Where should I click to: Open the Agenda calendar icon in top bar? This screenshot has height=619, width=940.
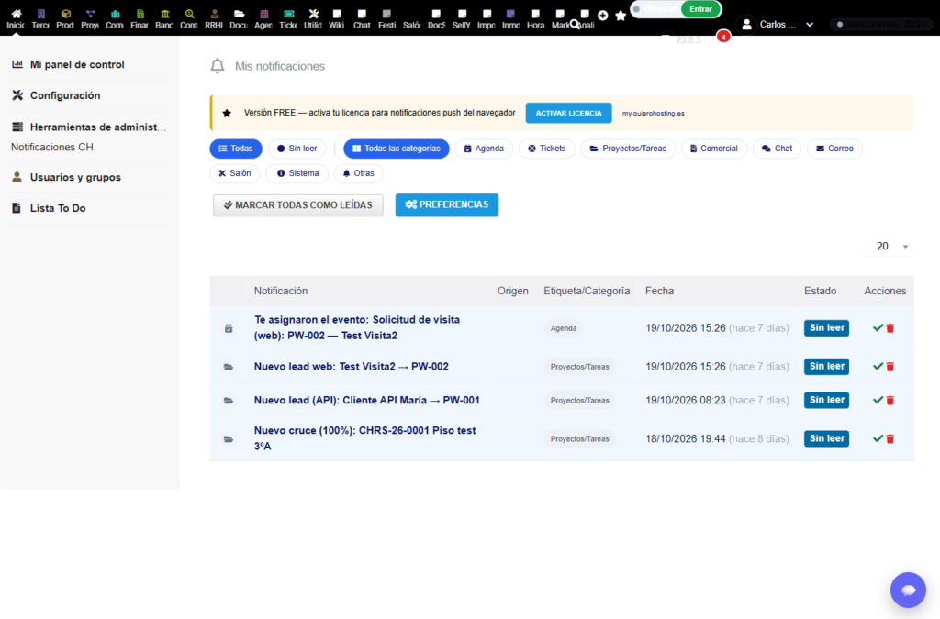263,14
